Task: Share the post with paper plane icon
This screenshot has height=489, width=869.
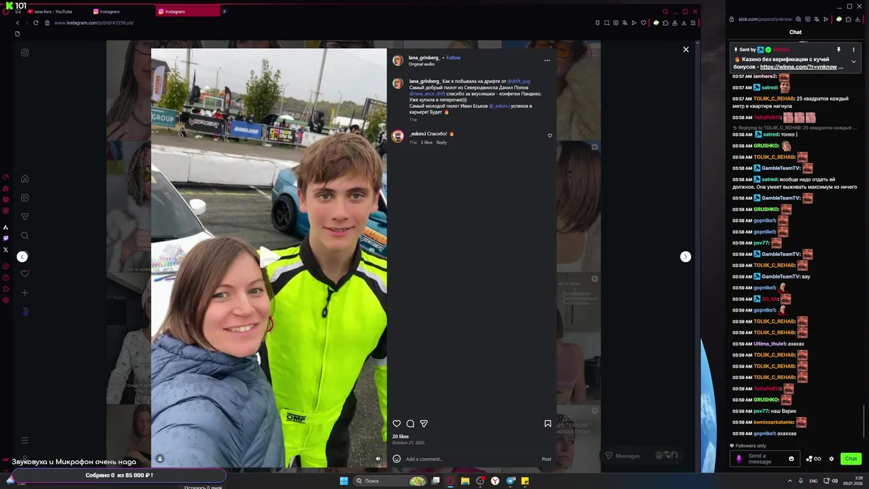Action: click(424, 424)
